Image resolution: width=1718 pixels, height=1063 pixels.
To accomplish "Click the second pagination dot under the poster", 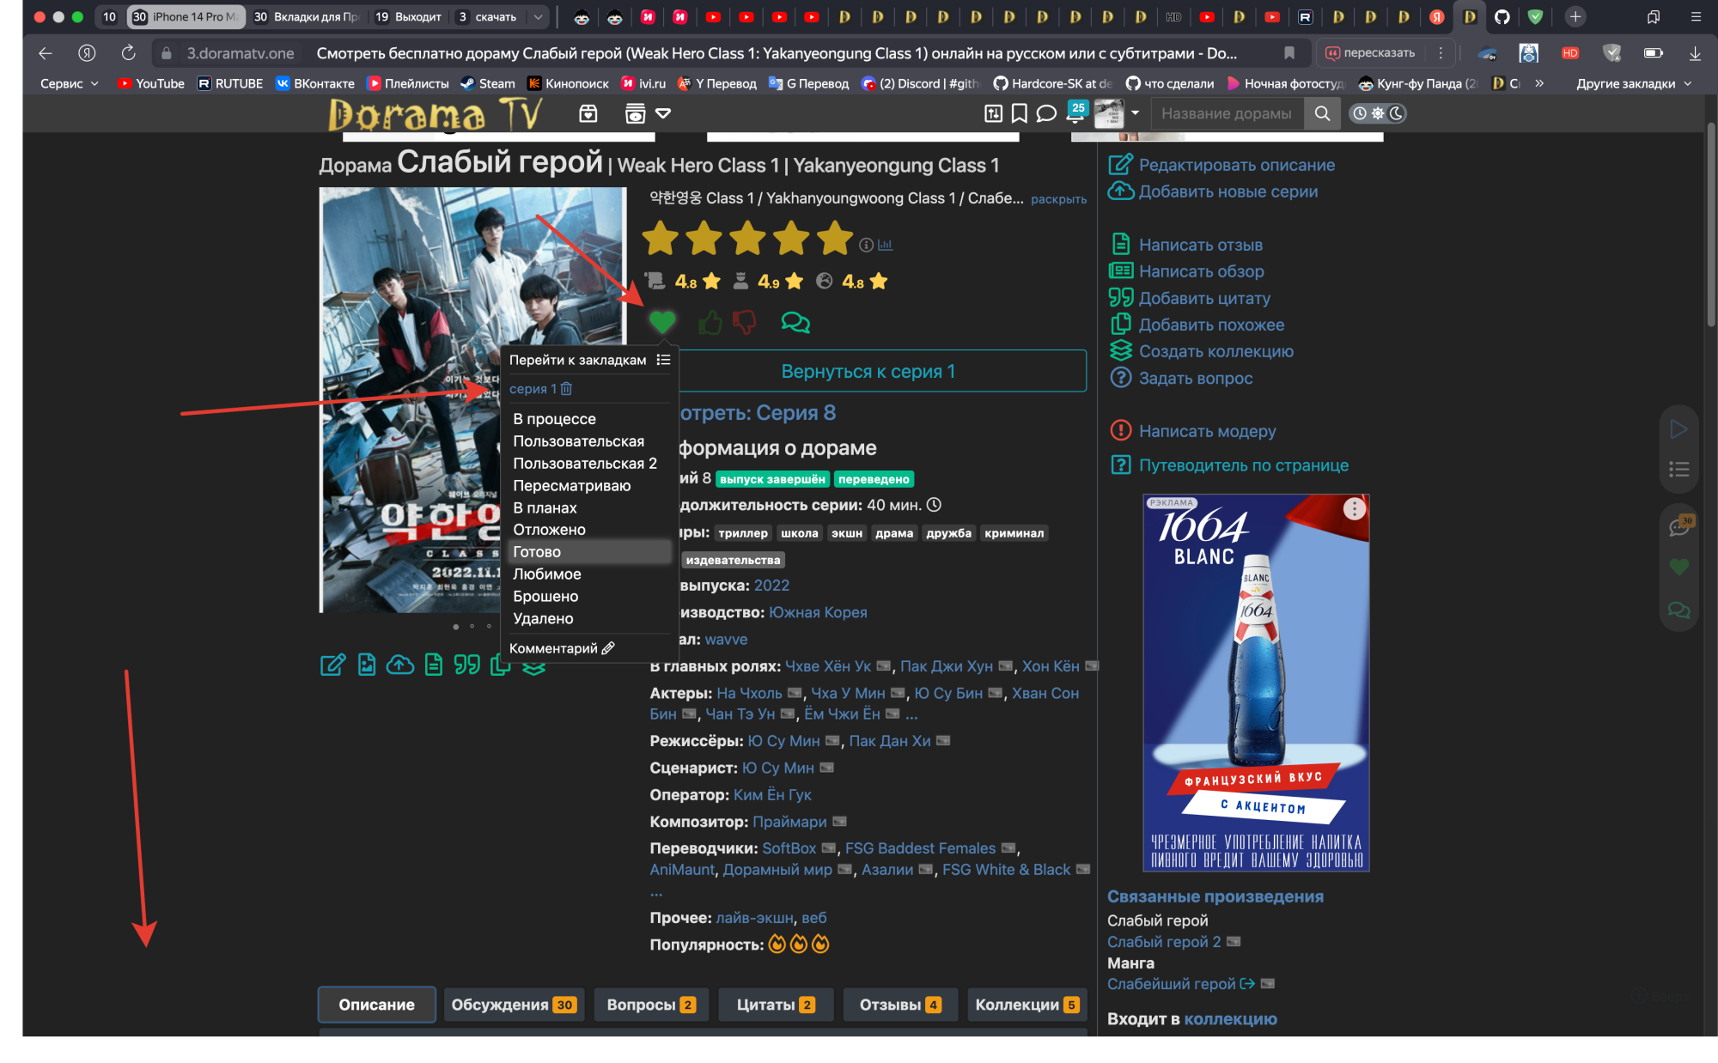I will click(472, 626).
